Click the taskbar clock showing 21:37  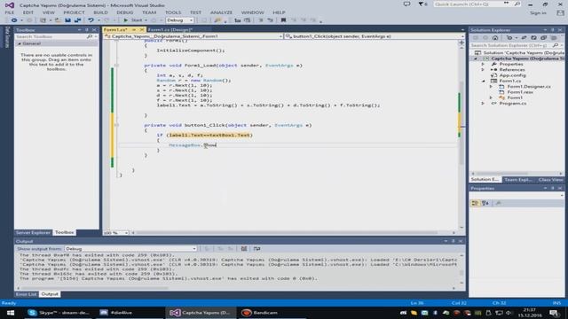pyautogui.click(x=529, y=313)
